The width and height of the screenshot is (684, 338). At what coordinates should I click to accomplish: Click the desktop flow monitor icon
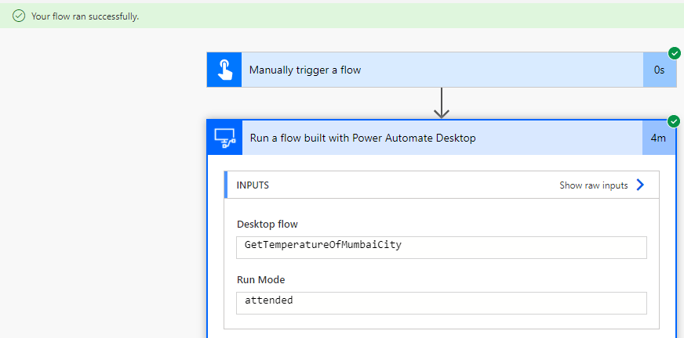tap(225, 138)
